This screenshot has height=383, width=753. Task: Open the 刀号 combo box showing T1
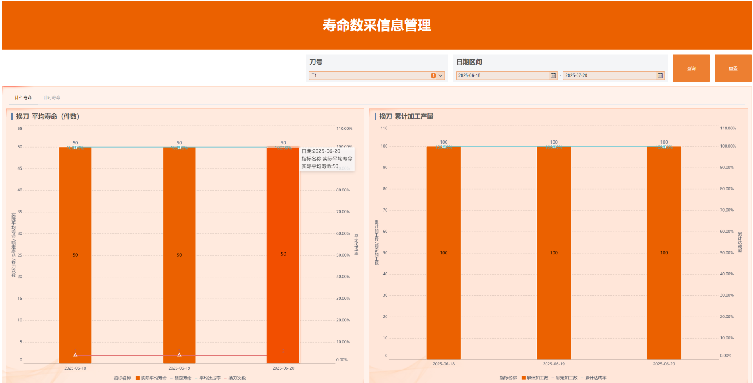[369, 76]
